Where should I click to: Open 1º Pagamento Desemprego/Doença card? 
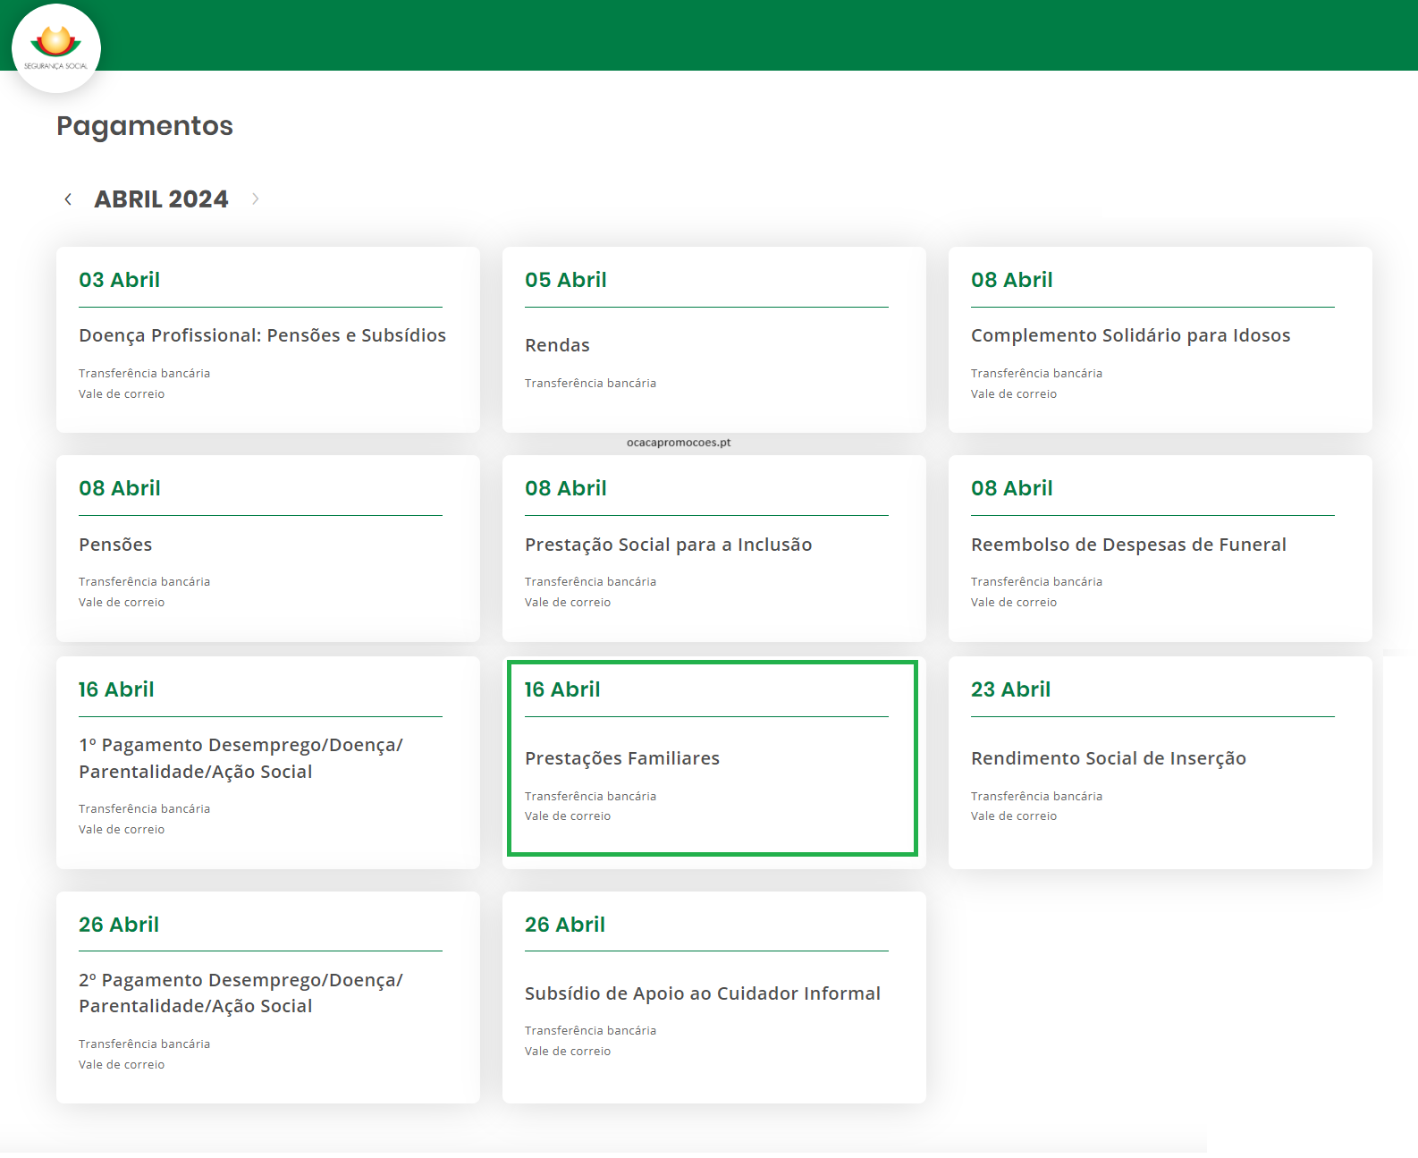click(x=268, y=763)
